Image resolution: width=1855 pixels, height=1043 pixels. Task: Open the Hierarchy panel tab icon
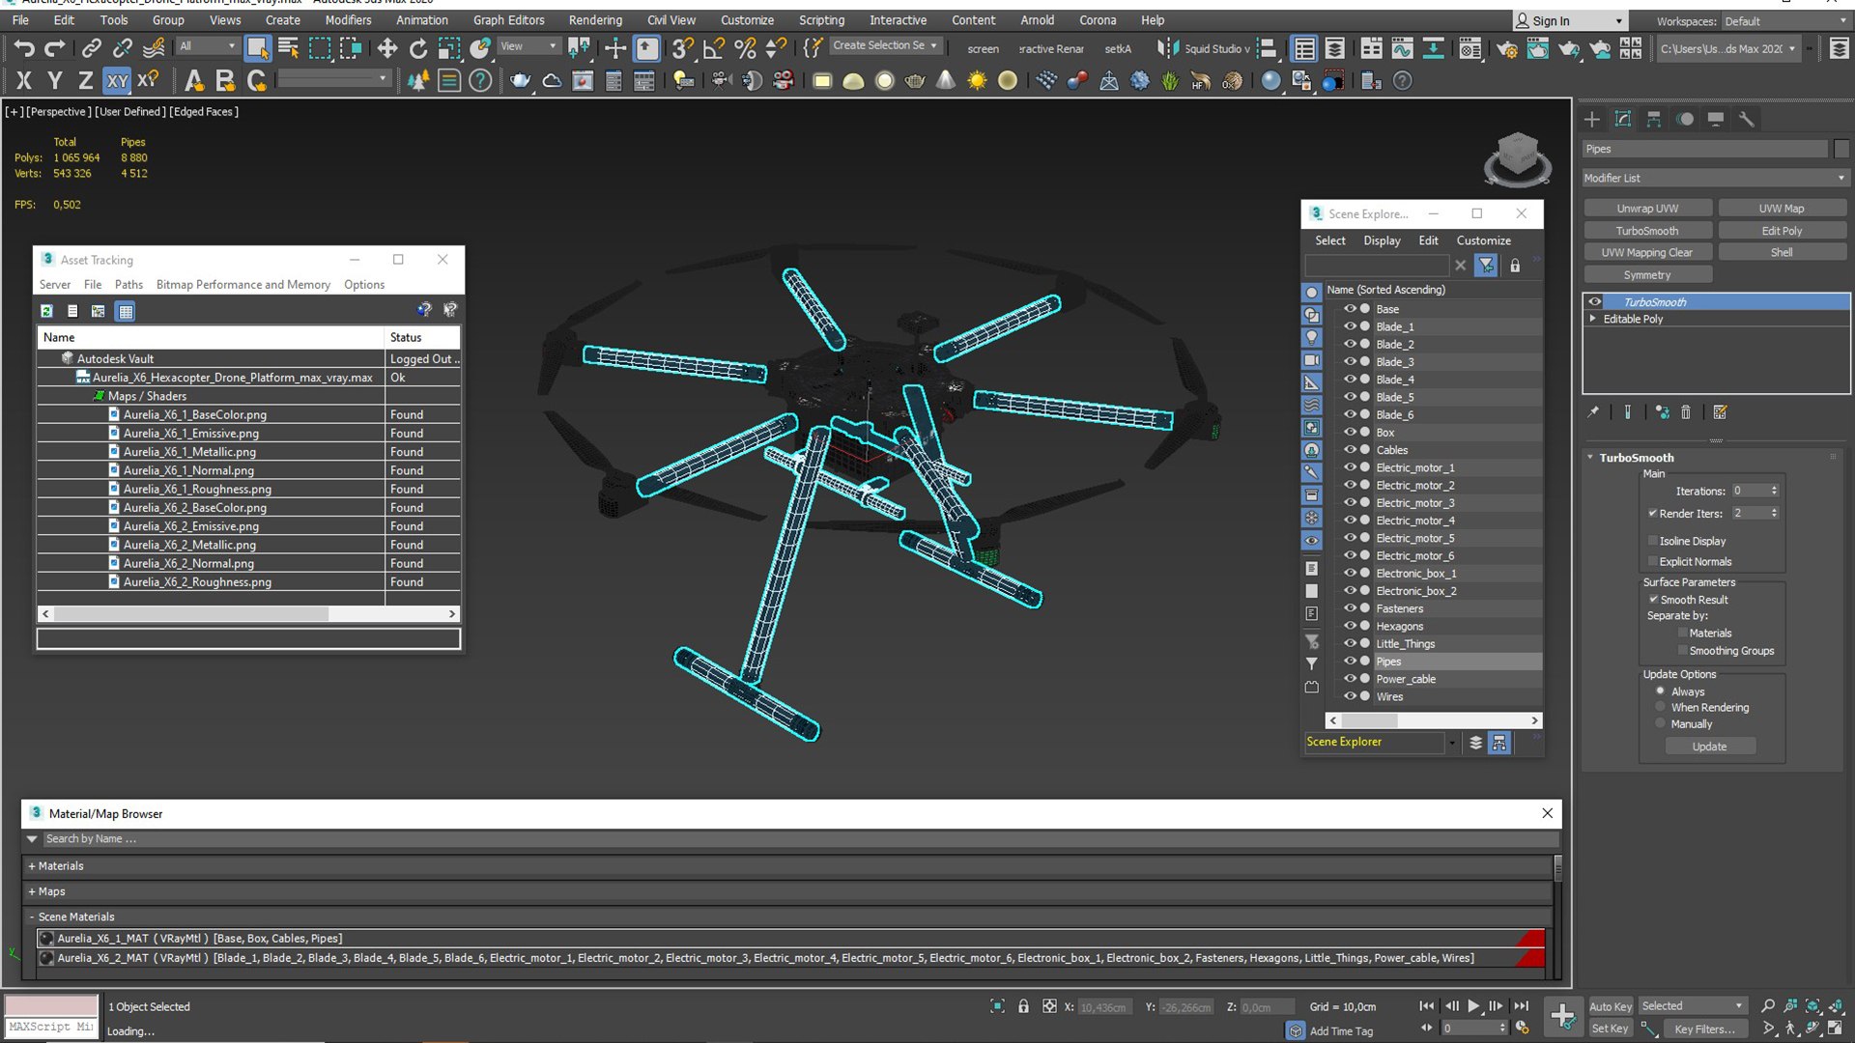[x=1654, y=119]
